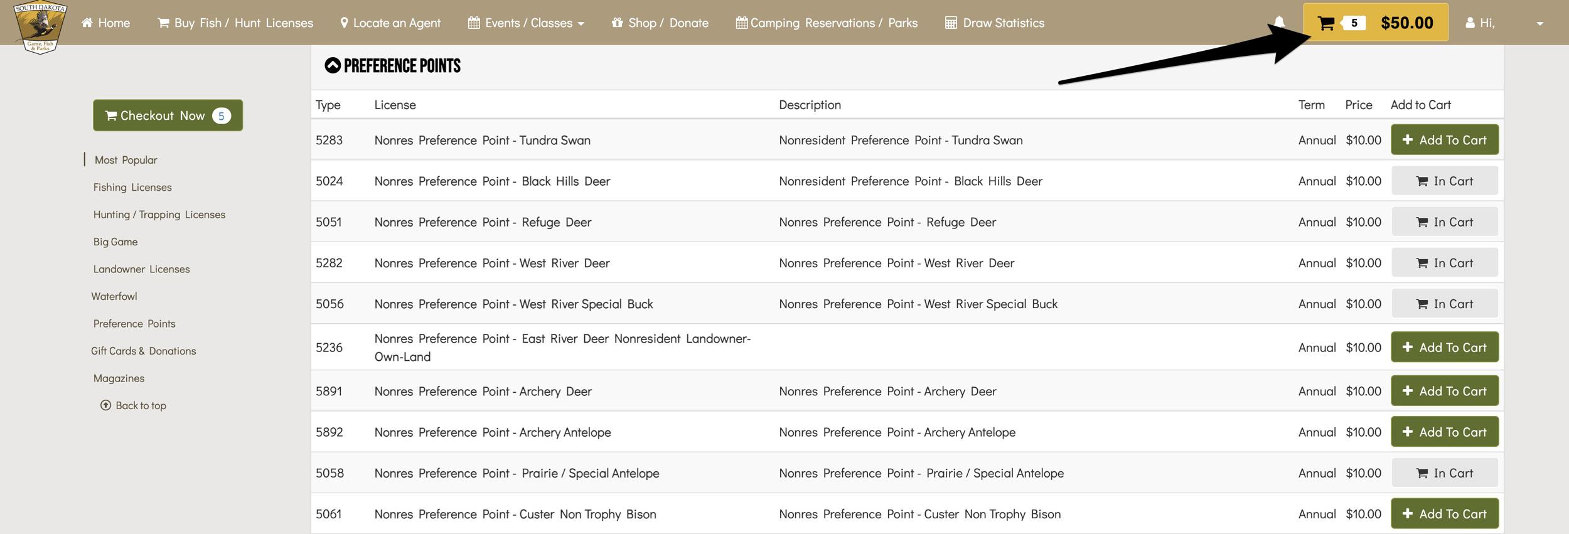Toggle In Cart for Prairie / Special Antelope
This screenshot has height=534, width=1569.
pos(1444,473)
